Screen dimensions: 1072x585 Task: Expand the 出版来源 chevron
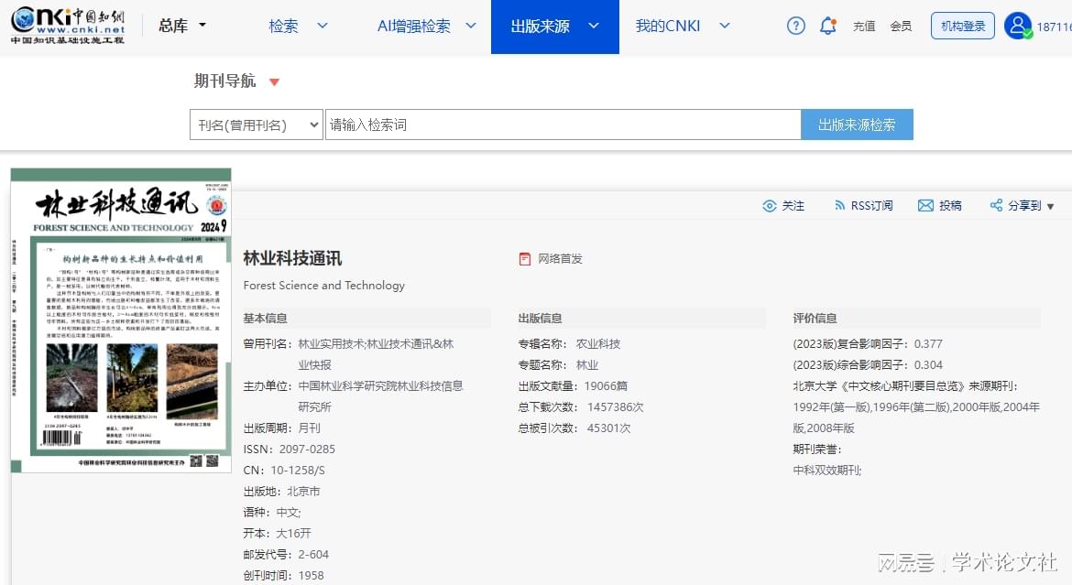pos(594,26)
